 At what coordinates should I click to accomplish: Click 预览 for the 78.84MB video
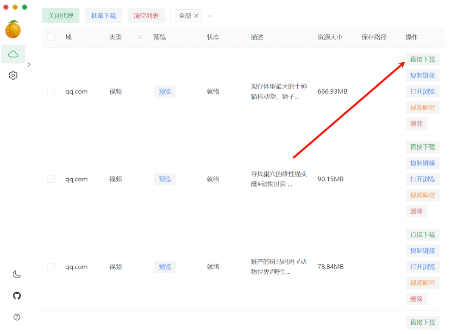pyautogui.click(x=165, y=267)
